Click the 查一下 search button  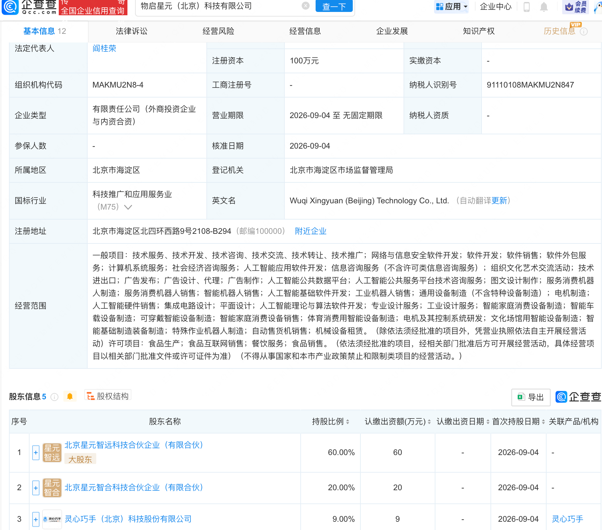pyautogui.click(x=334, y=6)
